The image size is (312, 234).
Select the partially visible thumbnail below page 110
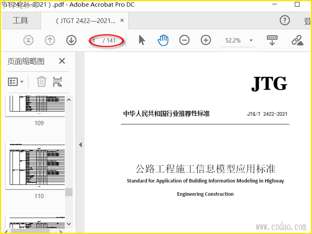click(35, 221)
